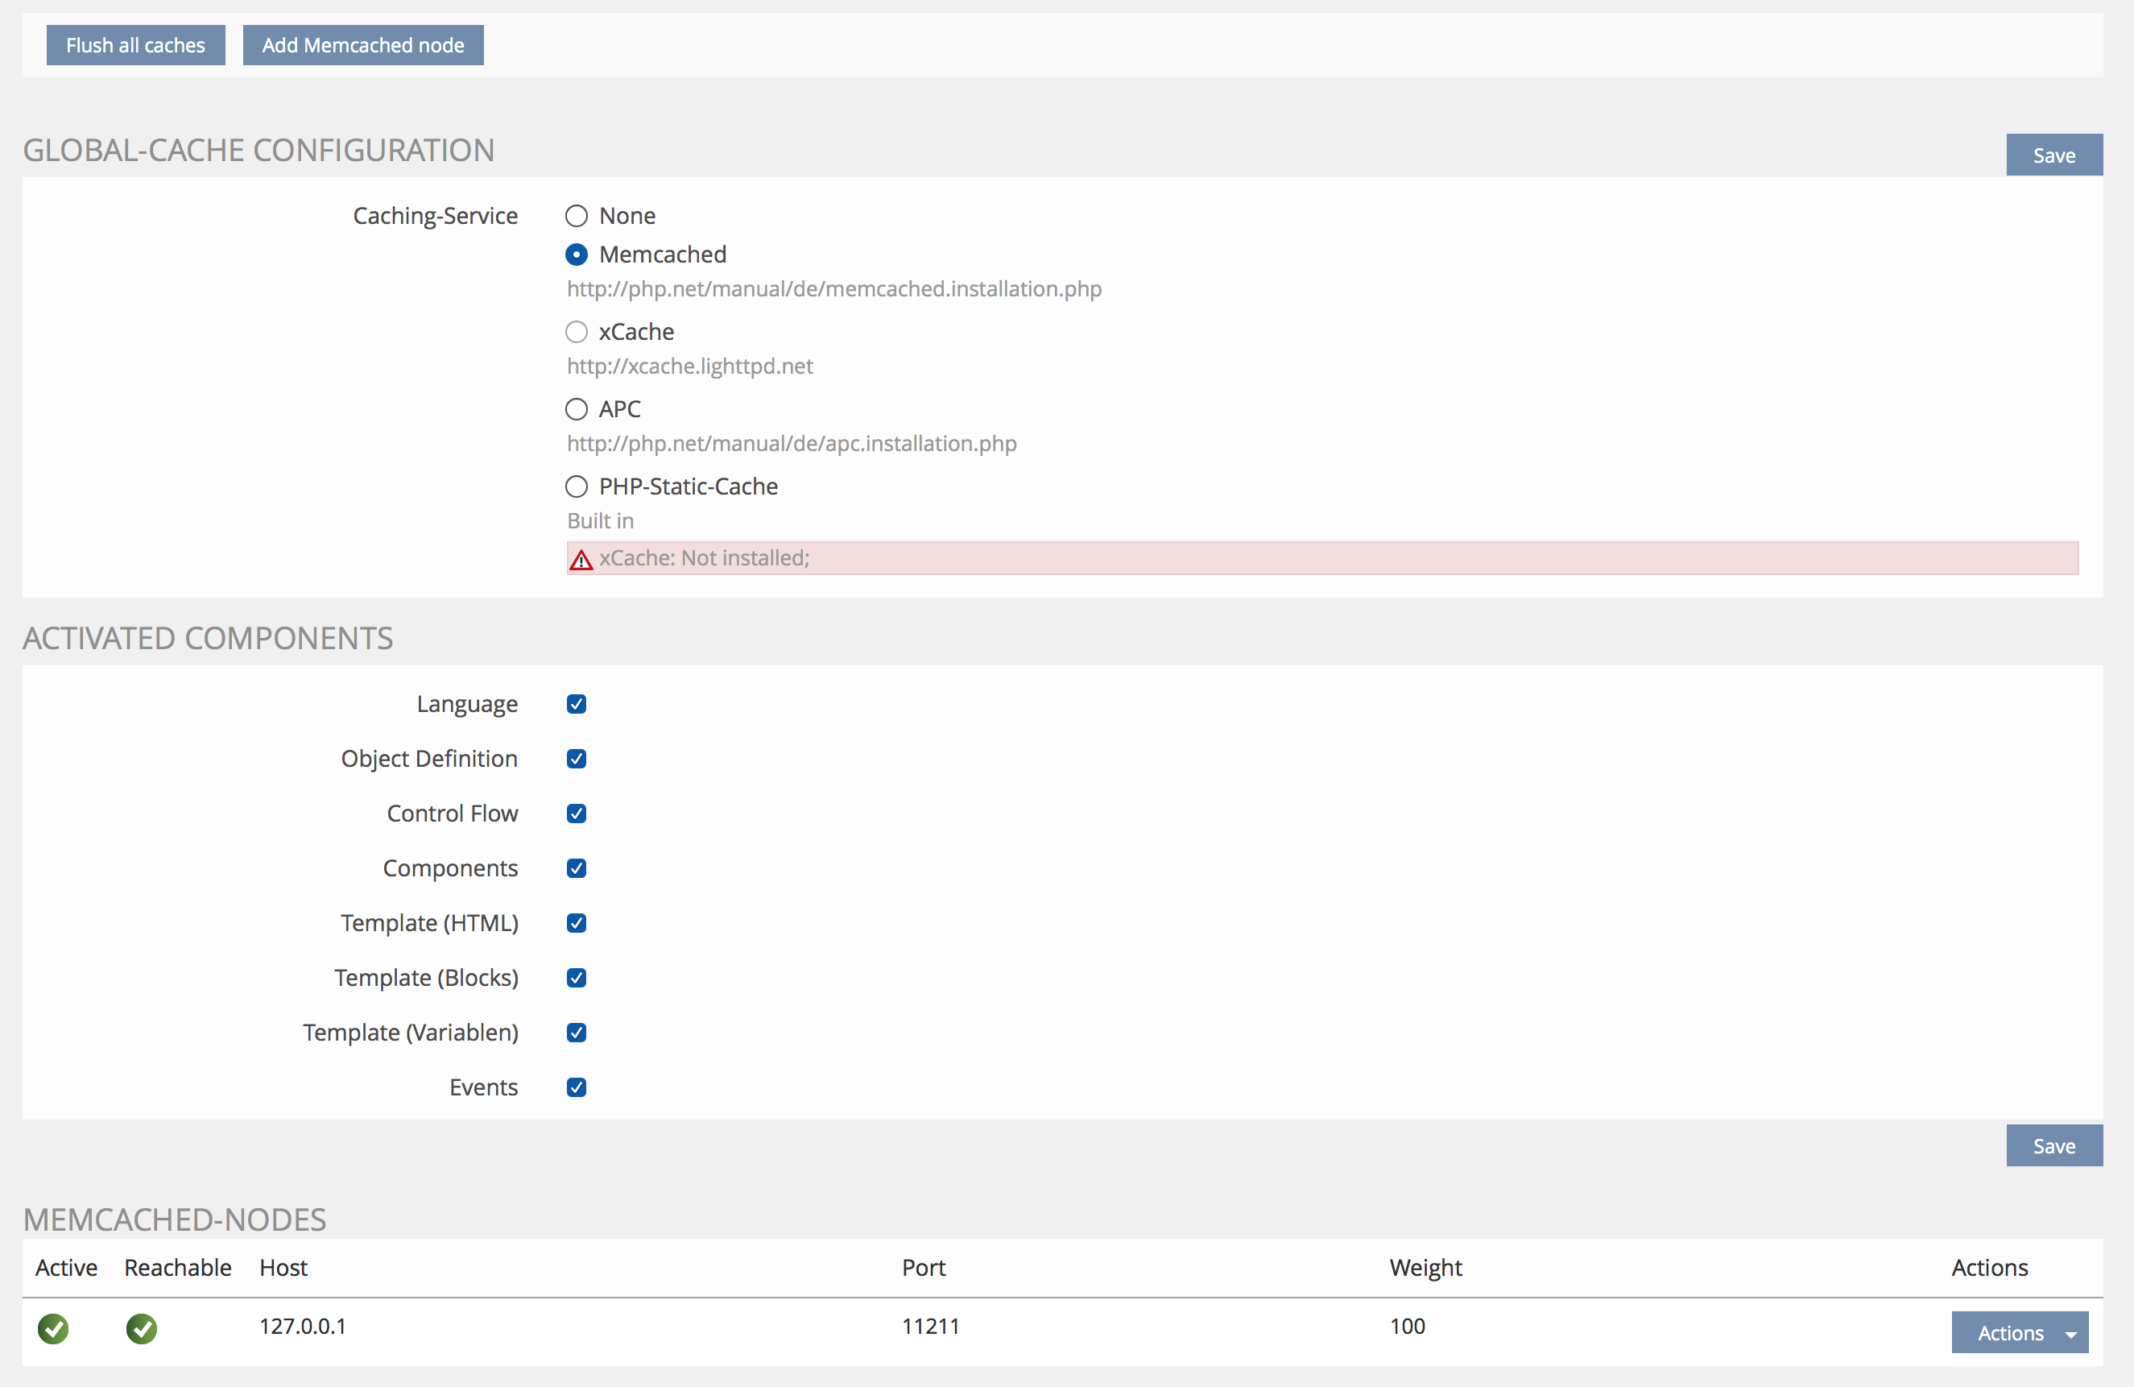
Task: Uncheck the Events checkbox
Action: (577, 1087)
